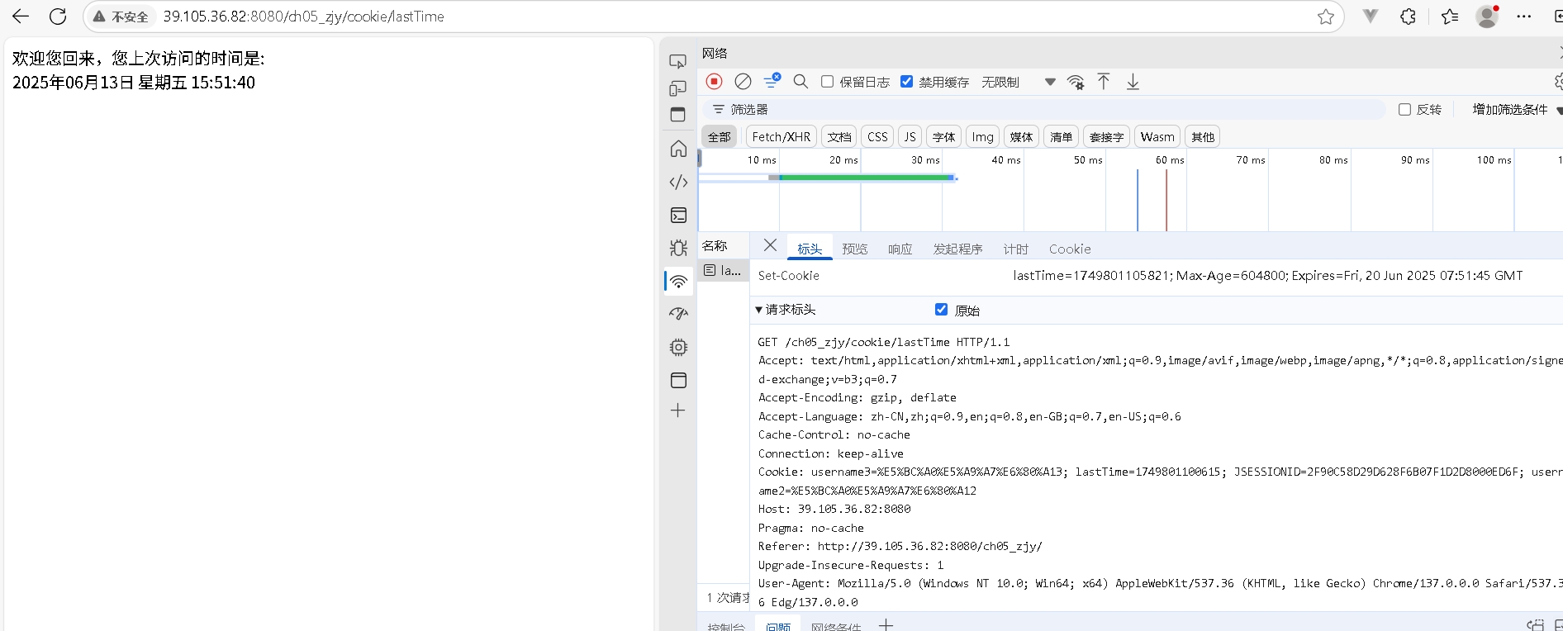1563x631 pixels.
Task: Open the Elements panel code icon
Action: (678, 182)
